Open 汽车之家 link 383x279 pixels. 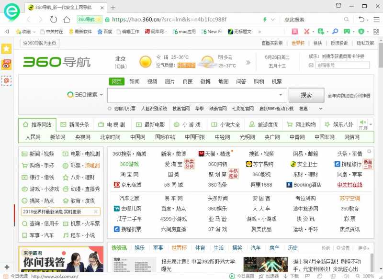[x=129, y=198]
